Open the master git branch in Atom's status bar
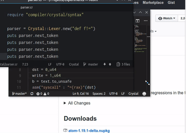186x133 pixels. tap(91, 64)
